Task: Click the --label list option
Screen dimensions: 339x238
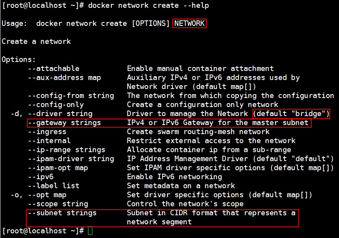Action: tap(53, 186)
